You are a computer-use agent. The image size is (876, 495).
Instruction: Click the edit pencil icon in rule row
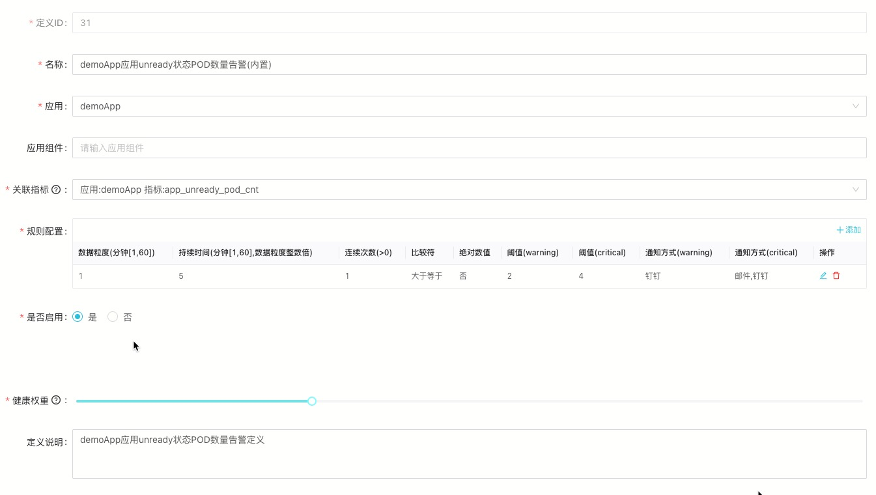[823, 276]
